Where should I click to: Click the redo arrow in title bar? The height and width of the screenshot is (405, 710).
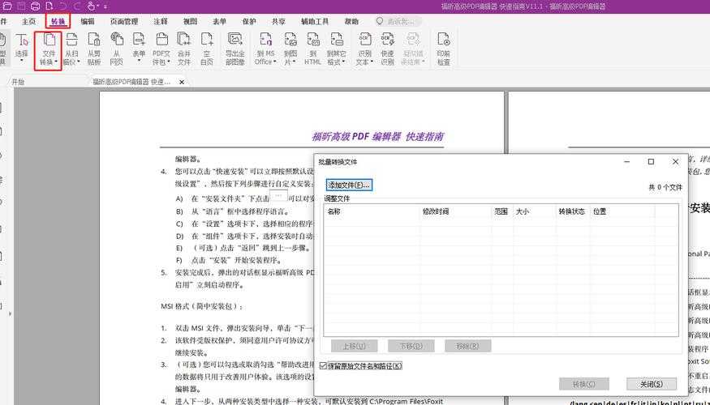tap(76, 6)
